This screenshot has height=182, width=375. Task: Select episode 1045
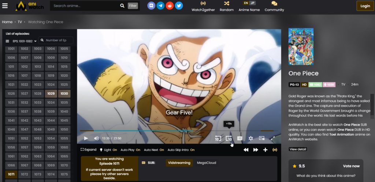point(64,121)
